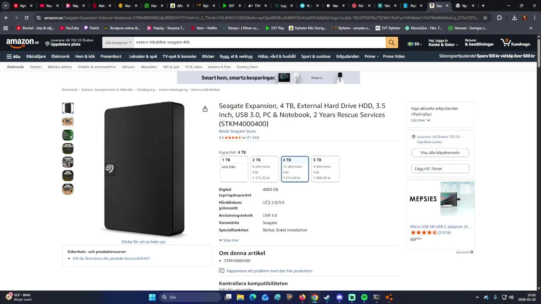This screenshot has width=541, height=304.
Task: Click the orange search magnifier button
Action: tap(391, 43)
